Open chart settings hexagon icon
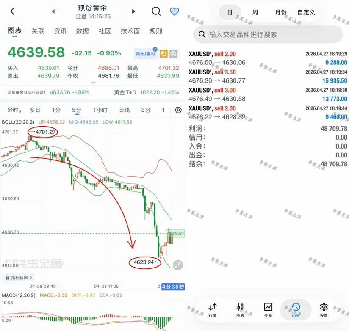The height and width of the screenshot is (331, 349). 178,110
